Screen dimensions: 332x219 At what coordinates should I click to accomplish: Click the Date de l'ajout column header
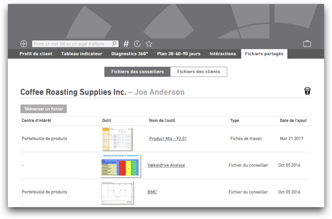tap(293, 121)
